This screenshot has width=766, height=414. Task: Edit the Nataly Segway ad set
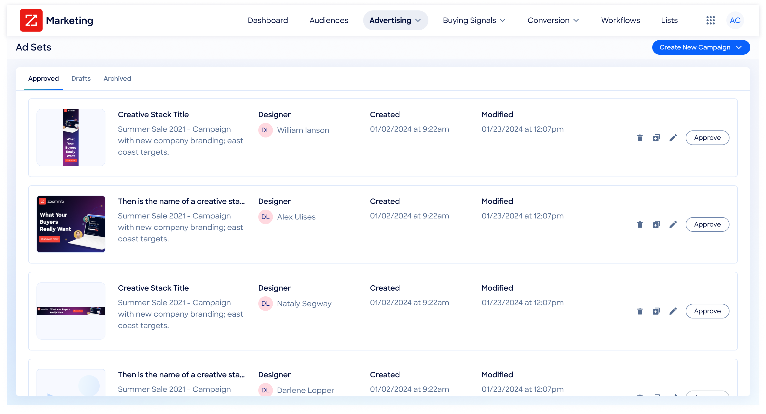click(x=673, y=311)
